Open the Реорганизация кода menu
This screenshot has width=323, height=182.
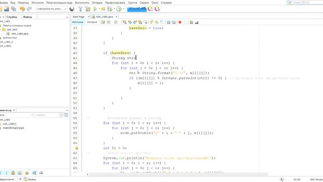(60, 3)
